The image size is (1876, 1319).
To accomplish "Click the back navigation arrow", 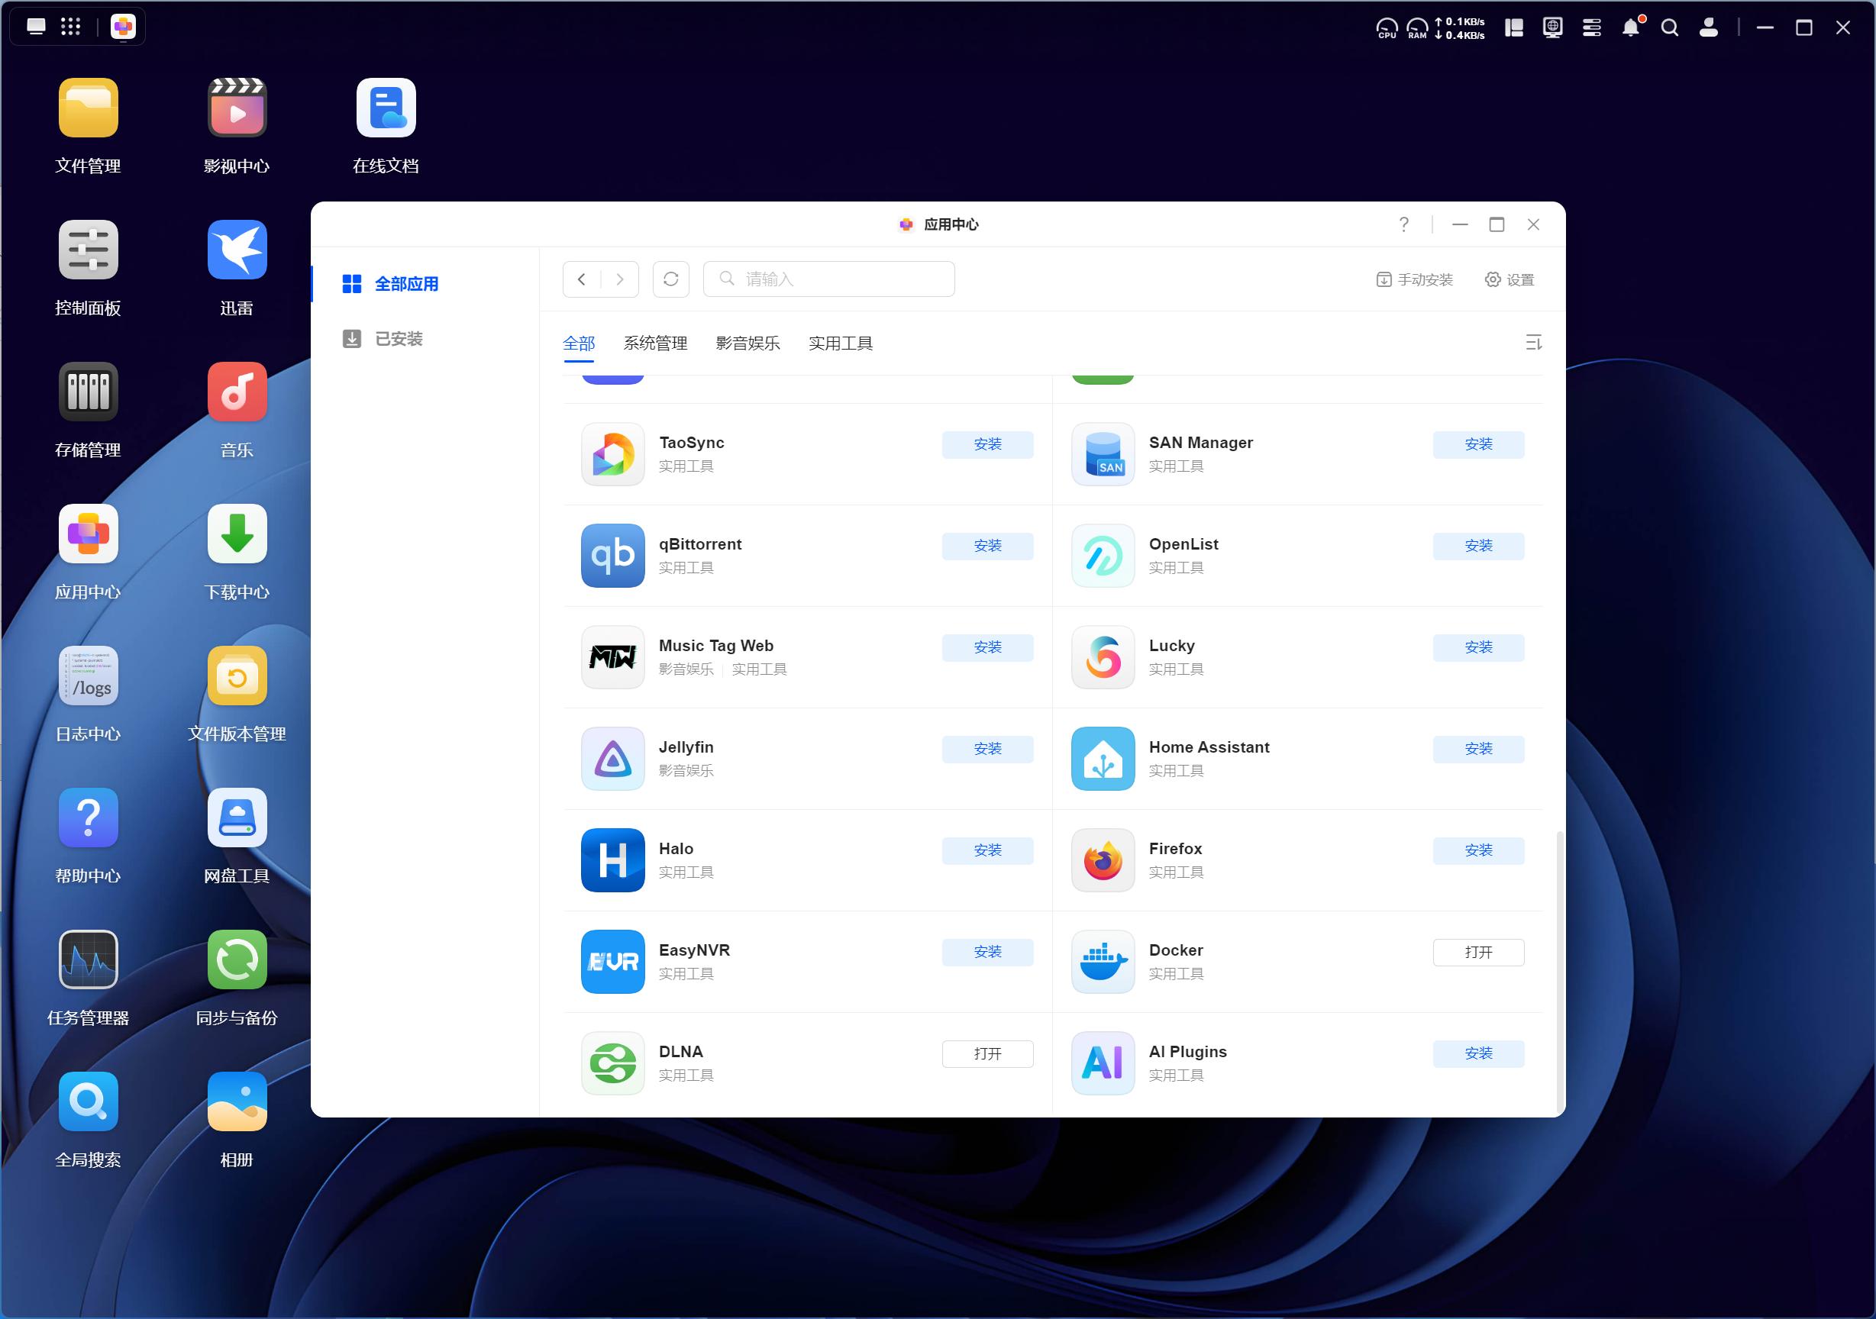I will point(582,279).
